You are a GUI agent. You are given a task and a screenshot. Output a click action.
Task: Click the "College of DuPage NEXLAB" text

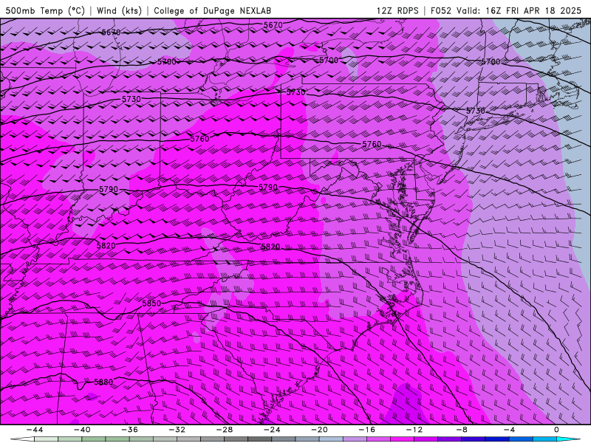coord(212,10)
